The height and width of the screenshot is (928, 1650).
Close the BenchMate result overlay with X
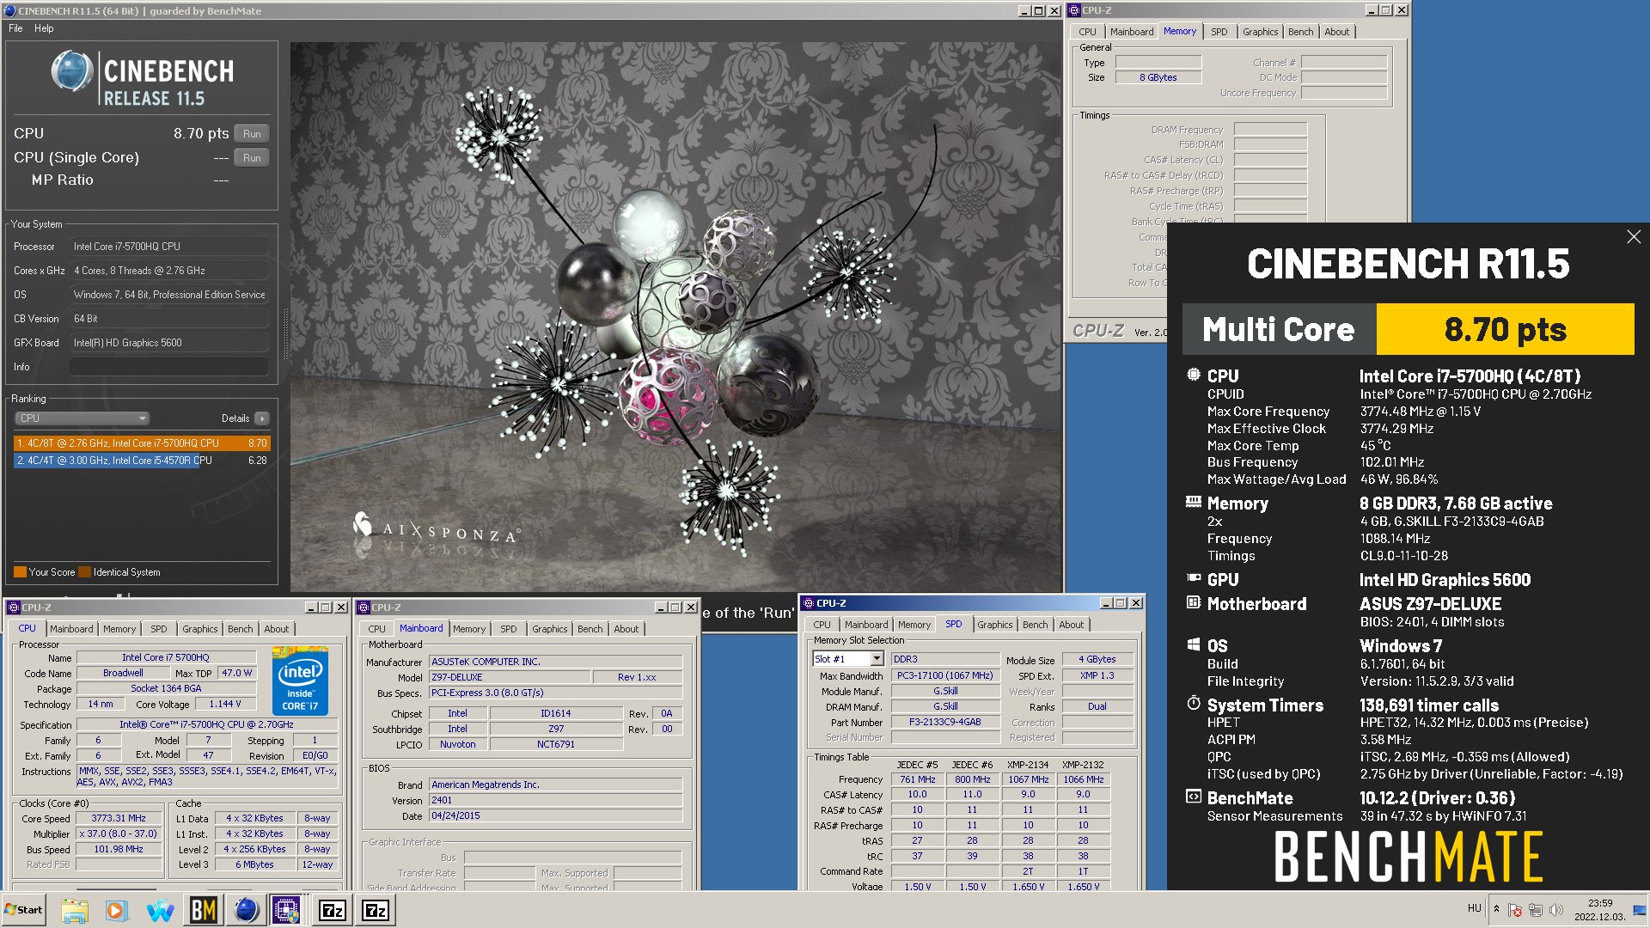[x=1633, y=237]
